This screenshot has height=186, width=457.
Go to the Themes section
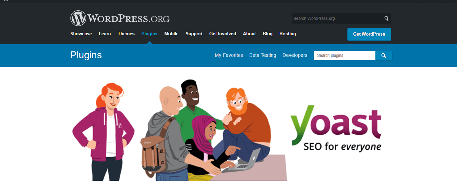point(126,34)
